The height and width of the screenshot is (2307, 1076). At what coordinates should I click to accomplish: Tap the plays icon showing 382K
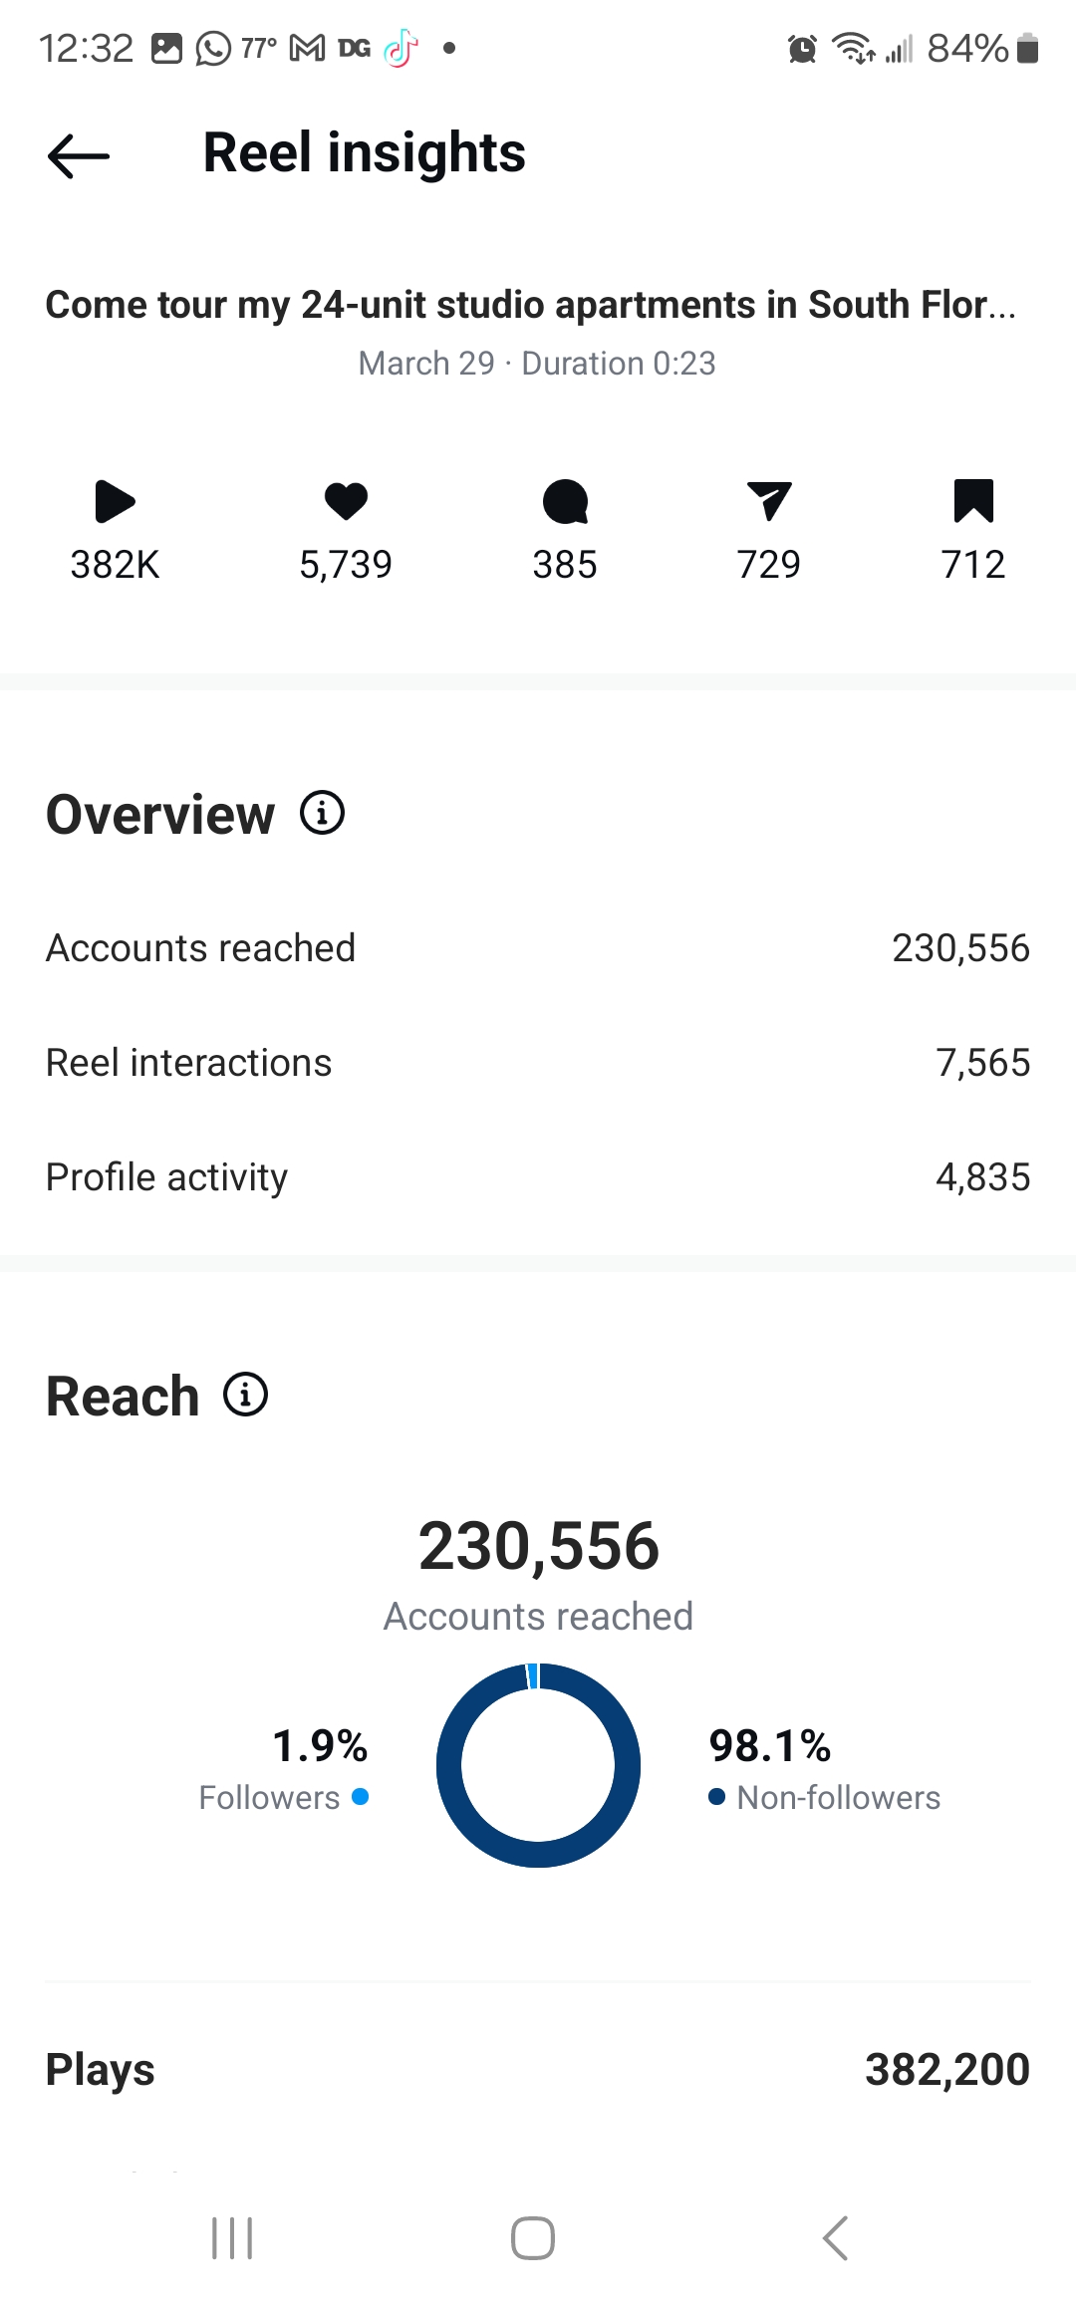tap(115, 501)
